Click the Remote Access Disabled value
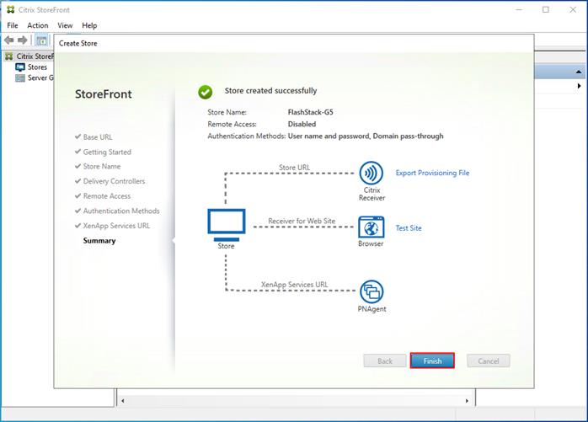Screen dimensions: 588x422 coord(302,124)
